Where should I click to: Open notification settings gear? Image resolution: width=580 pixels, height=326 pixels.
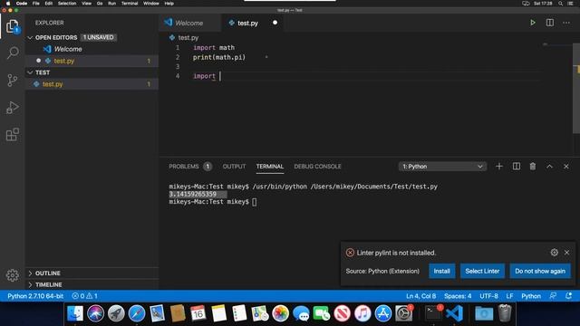(554, 252)
